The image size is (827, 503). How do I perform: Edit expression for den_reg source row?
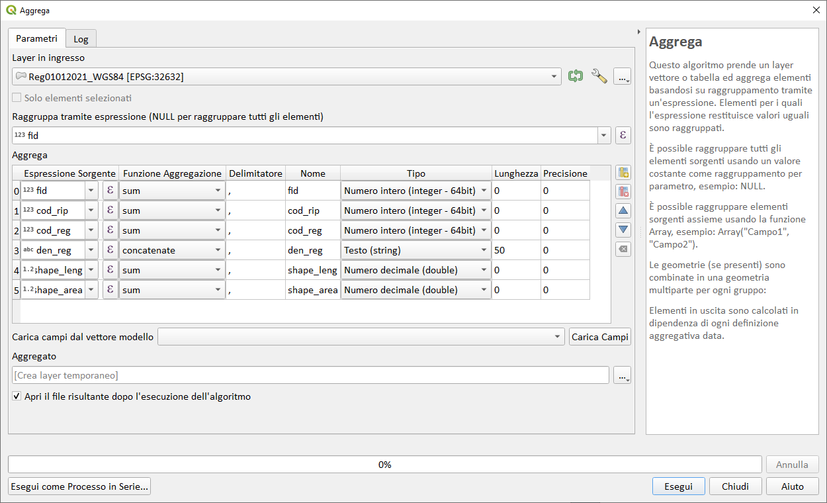110,250
